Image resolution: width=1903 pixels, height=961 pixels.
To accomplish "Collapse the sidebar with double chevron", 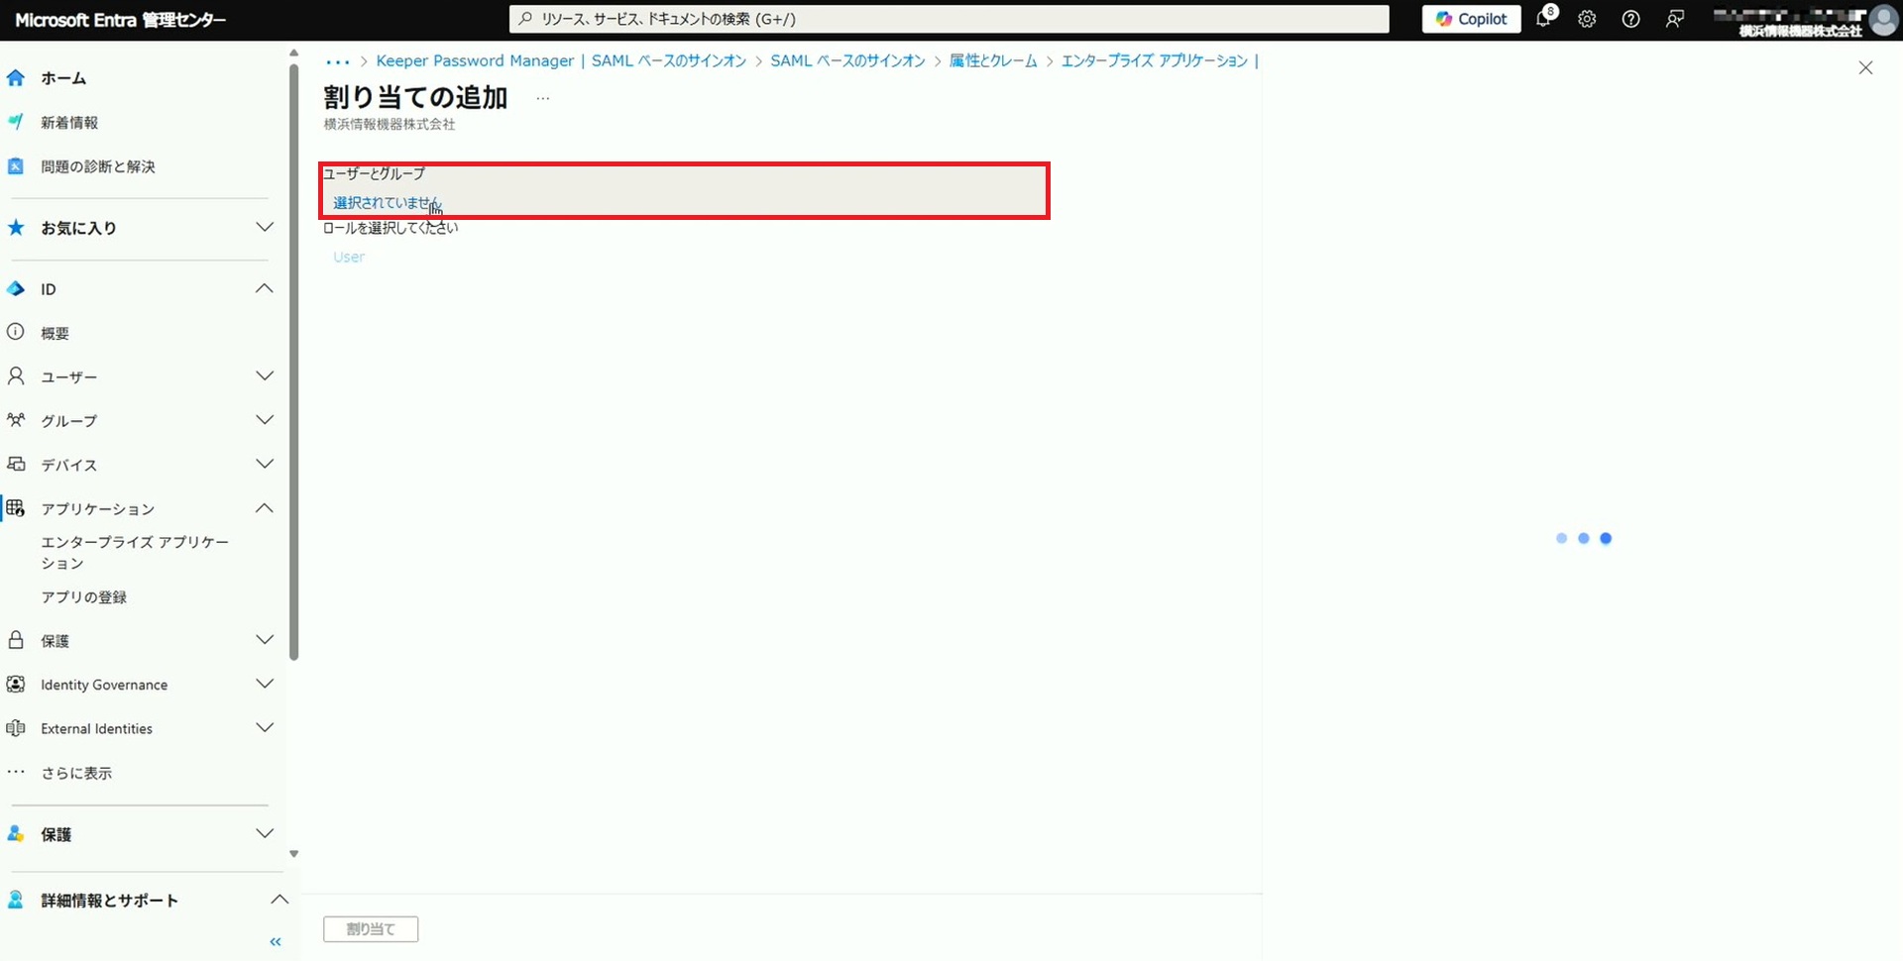I will [x=276, y=942].
